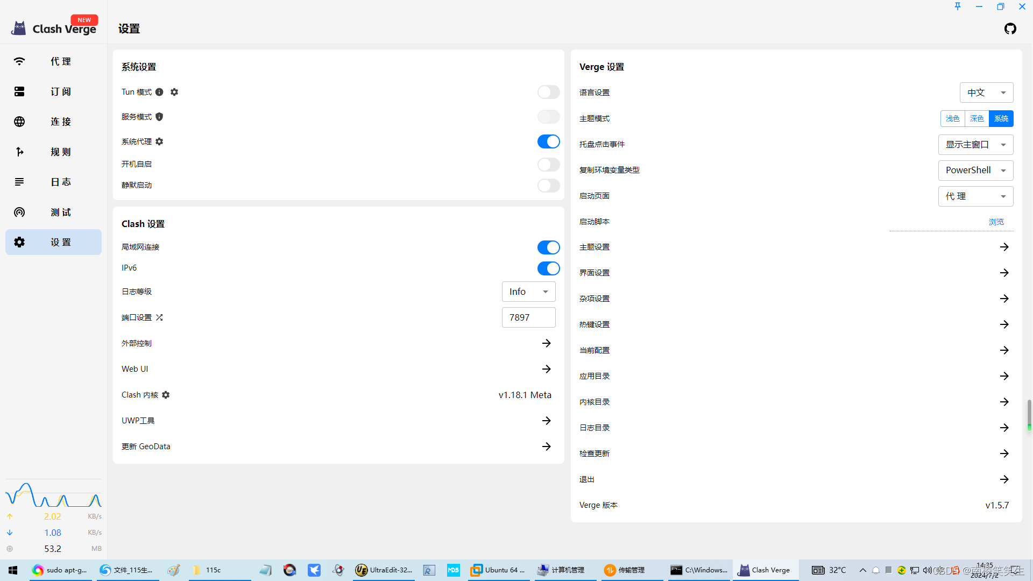Screen dimensions: 1033x581
Task: Open the log level Info dropdown
Action: 528,292
